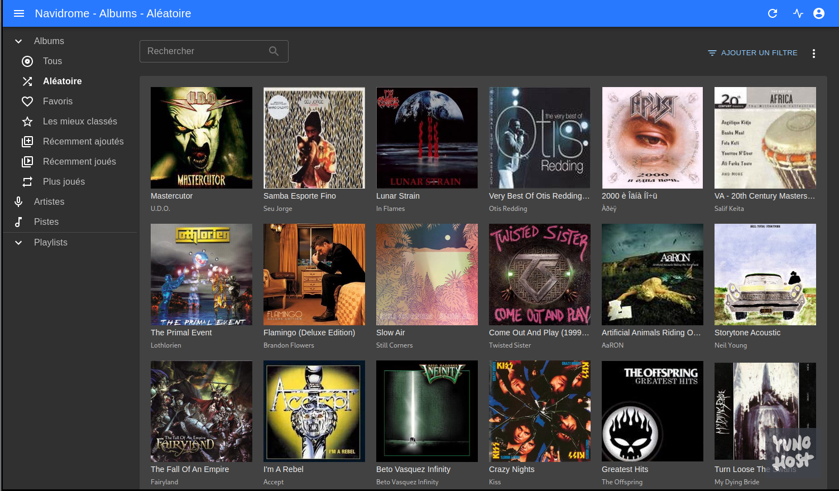Image resolution: width=839 pixels, height=491 pixels.
Task: Open the Ajouter un filtre dropdown
Action: click(752, 53)
